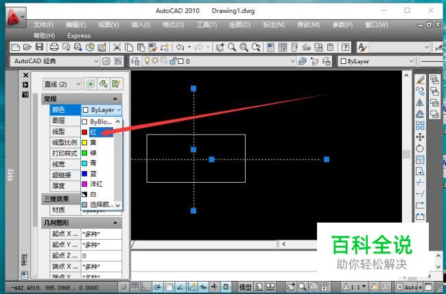Click the Move tool icon
This screenshot has width=446, height=294.
click(x=420, y=137)
